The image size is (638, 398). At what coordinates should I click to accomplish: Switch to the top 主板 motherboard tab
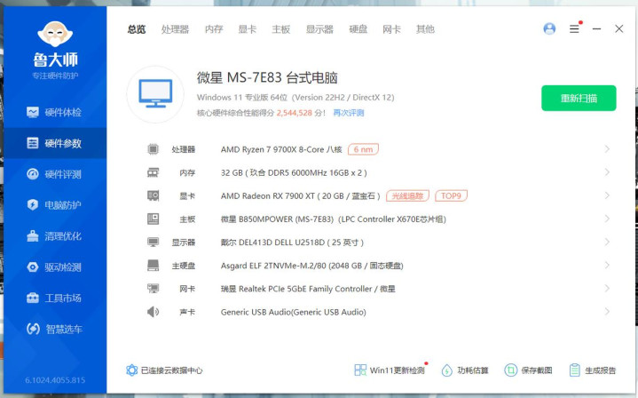281,29
